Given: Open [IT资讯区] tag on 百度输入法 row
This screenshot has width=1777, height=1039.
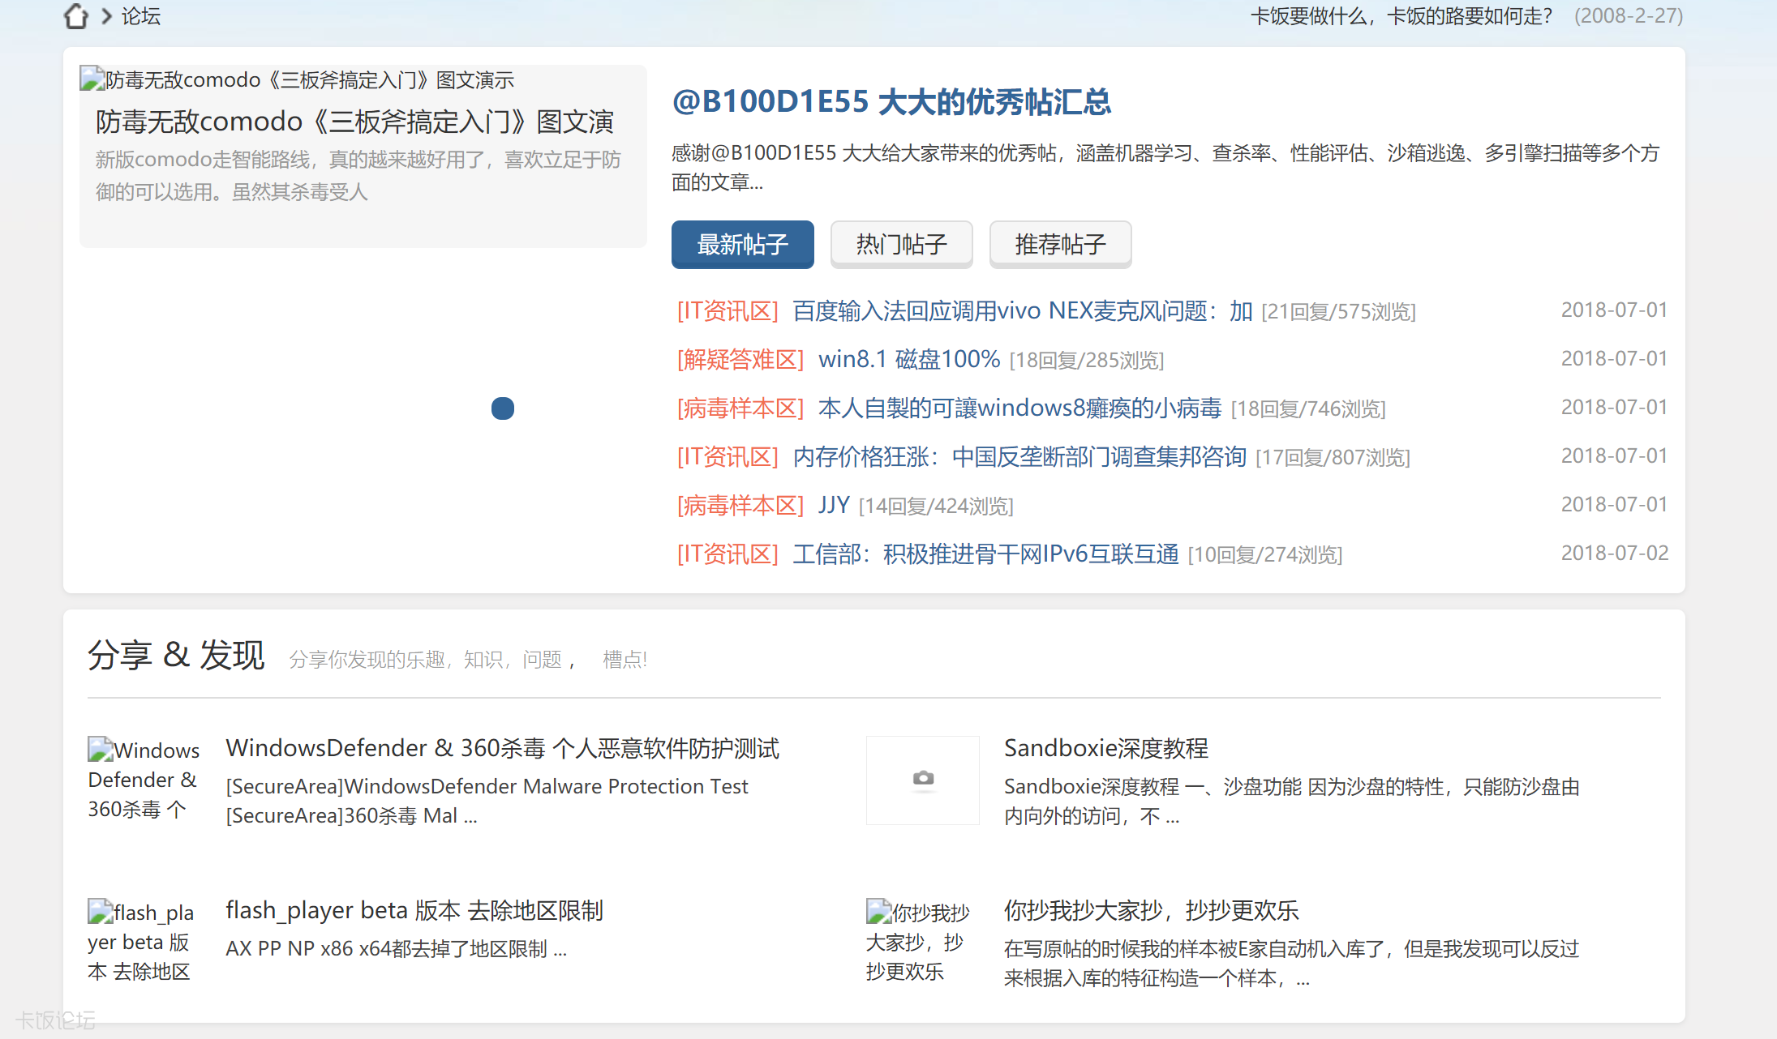Looking at the screenshot, I should [728, 311].
